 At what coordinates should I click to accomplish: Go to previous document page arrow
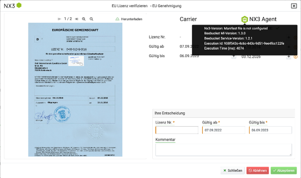tap(59, 19)
